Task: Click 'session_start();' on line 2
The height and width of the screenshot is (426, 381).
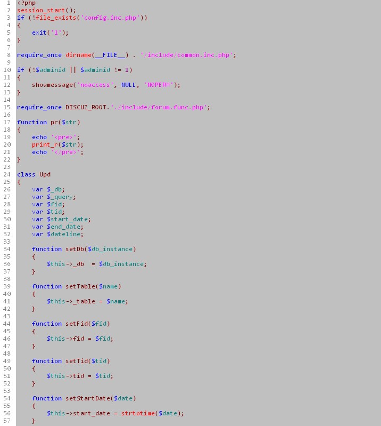Action: (46, 10)
